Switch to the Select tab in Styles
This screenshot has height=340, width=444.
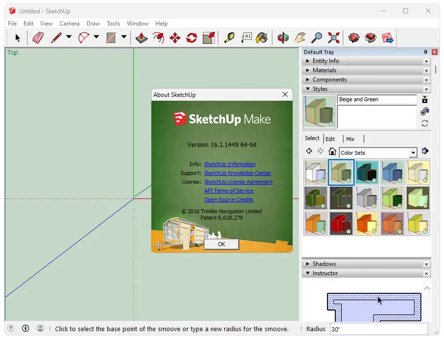coord(312,138)
